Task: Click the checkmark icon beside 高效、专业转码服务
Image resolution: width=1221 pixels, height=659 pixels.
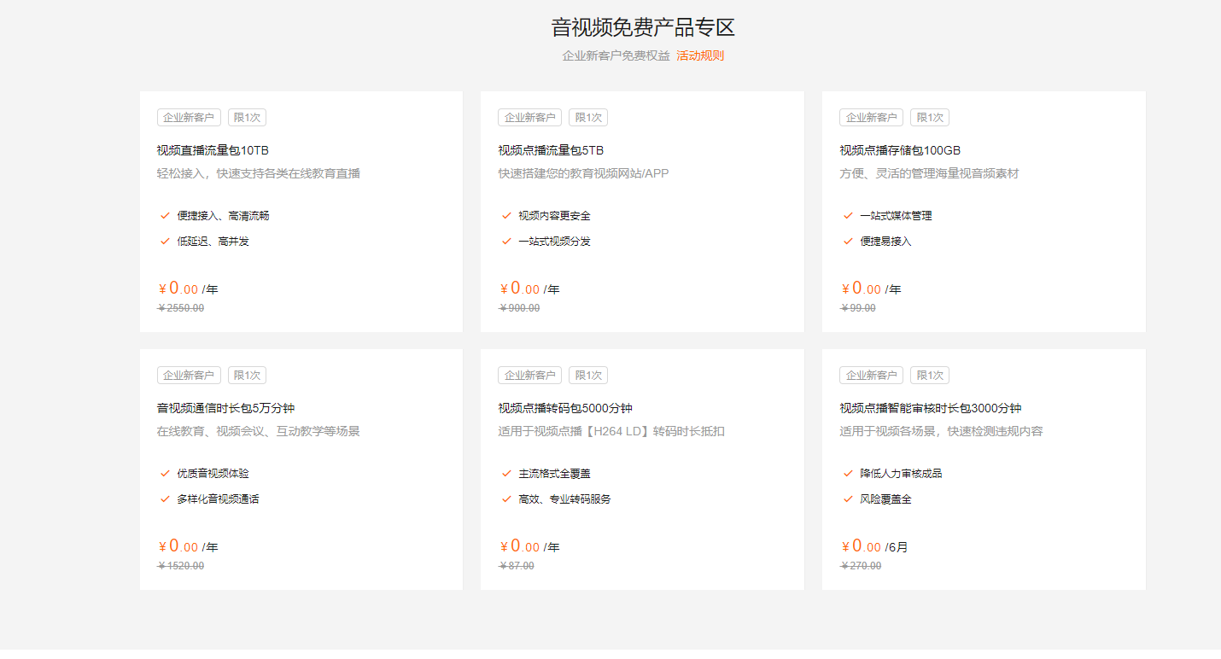Action: point(506,499)
